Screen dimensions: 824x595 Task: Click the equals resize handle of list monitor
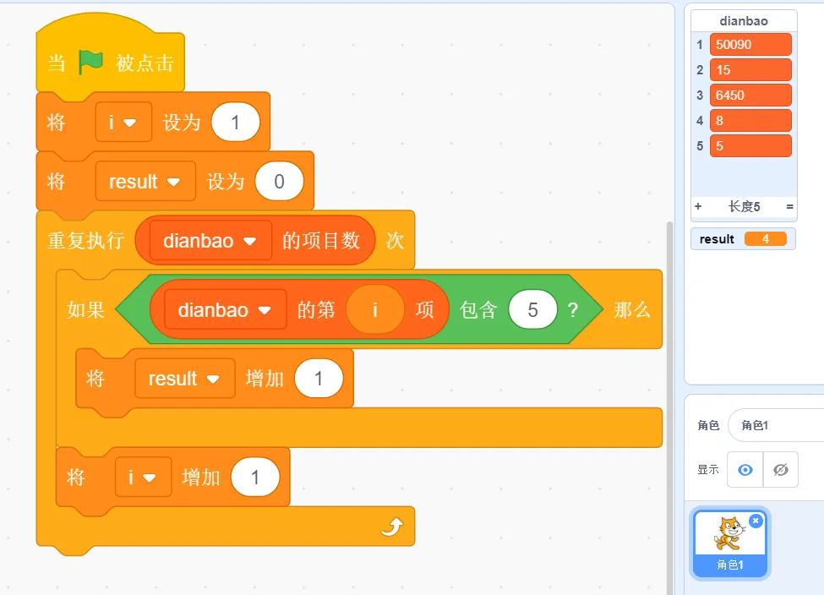click(x=789, y=206)
